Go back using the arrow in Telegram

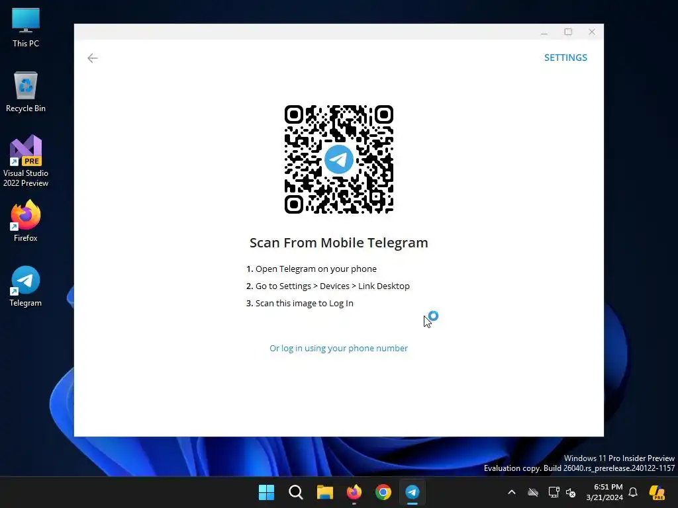(92, 58)
